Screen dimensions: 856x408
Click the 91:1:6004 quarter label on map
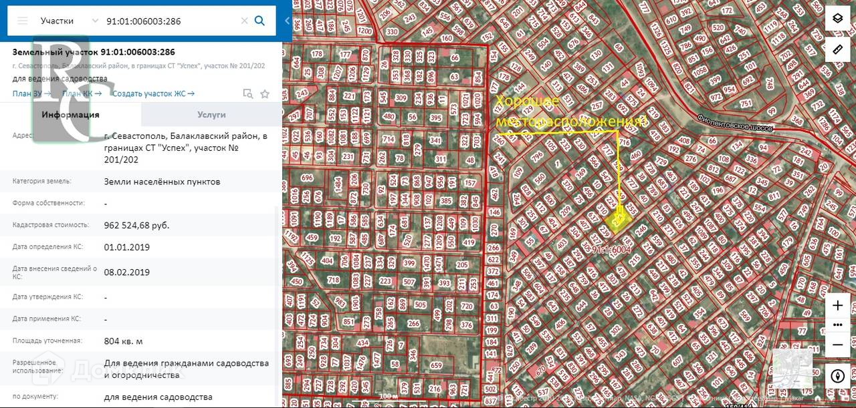coord(611,250)
